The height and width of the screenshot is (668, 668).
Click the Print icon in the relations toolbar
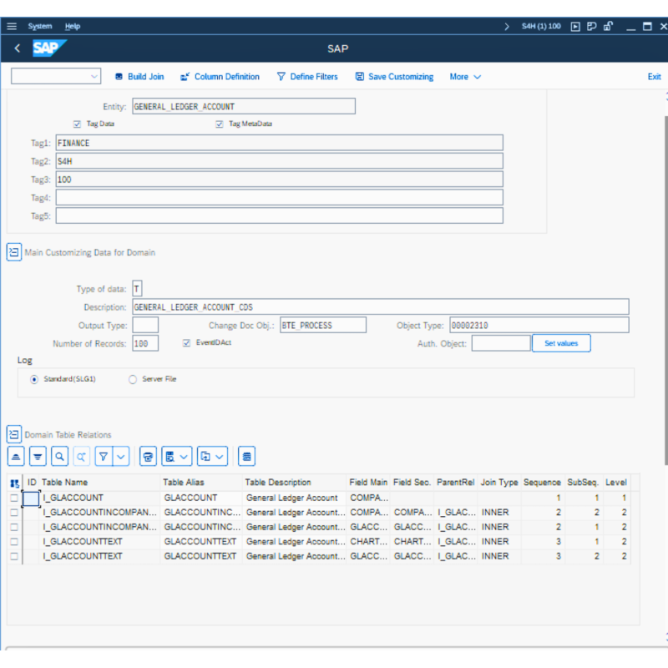148,456
